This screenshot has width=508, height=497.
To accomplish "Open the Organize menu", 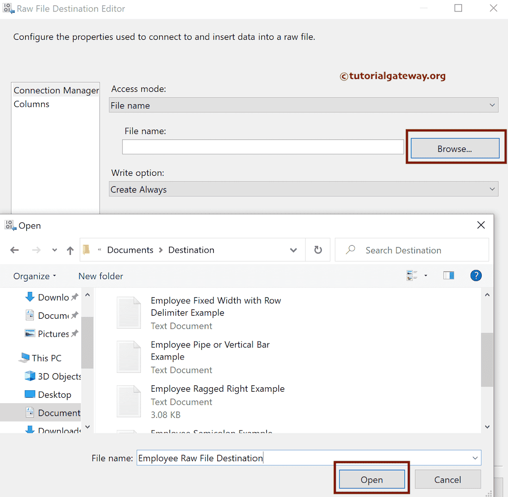I will [x=35, y=276].
